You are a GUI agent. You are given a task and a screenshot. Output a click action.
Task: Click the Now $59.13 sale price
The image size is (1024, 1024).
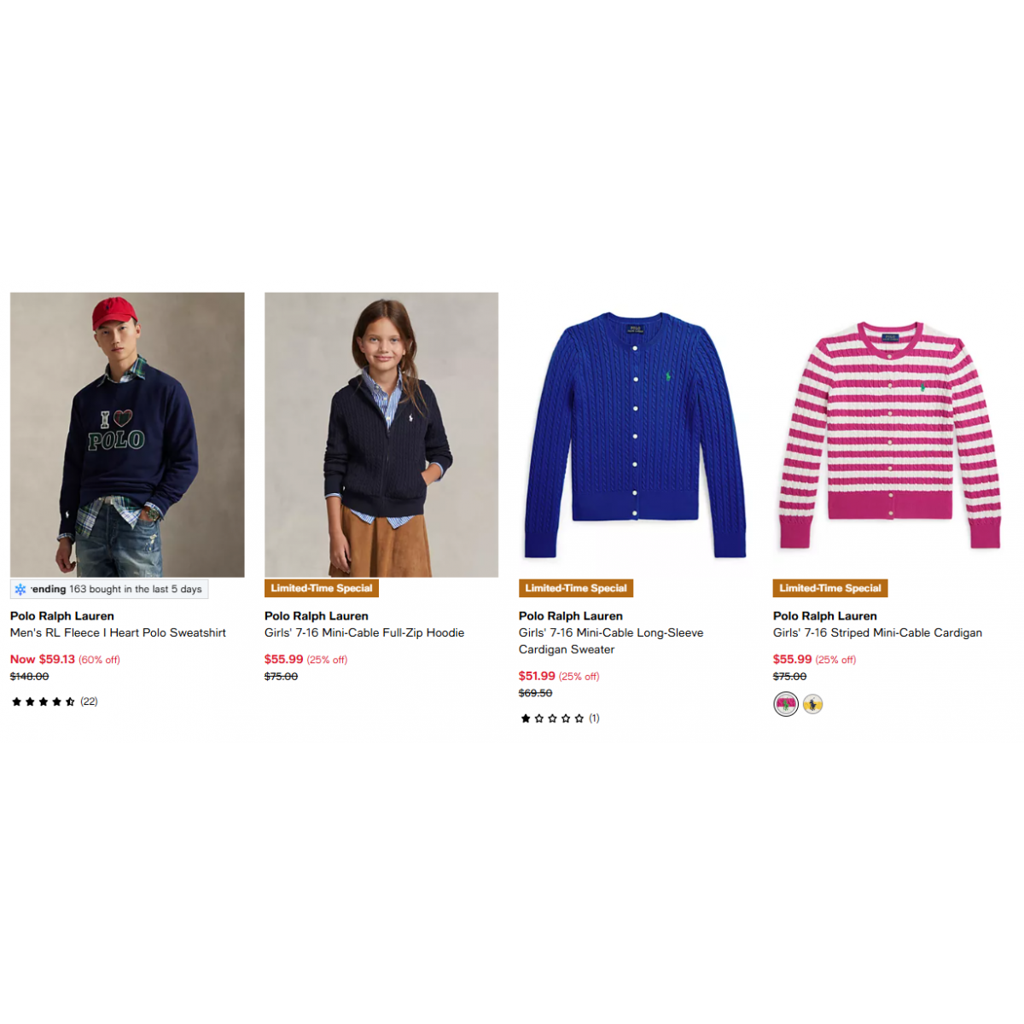(x=43, y=659)
